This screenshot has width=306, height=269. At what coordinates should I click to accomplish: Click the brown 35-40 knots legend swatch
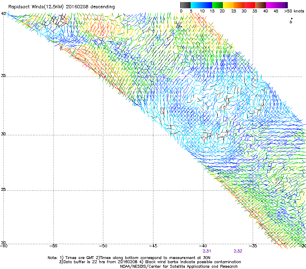pyautogui.click(x=261, y=5)
